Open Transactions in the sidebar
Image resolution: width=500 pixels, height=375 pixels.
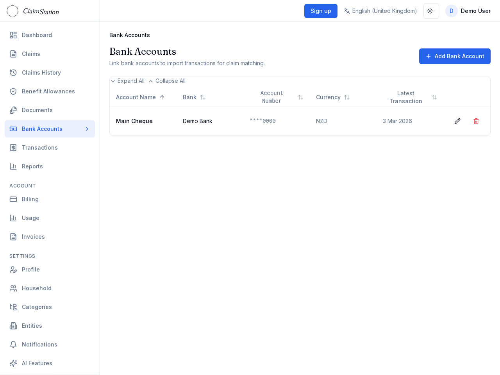(x=40, y=148)
